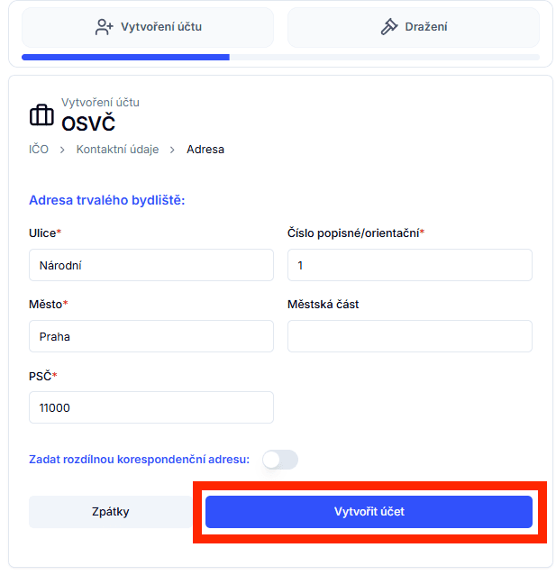Image resolution: width=556 pixels, height=575 pixels.
Task: Edit the Město field containing Praha
Action: pos(151,336)
